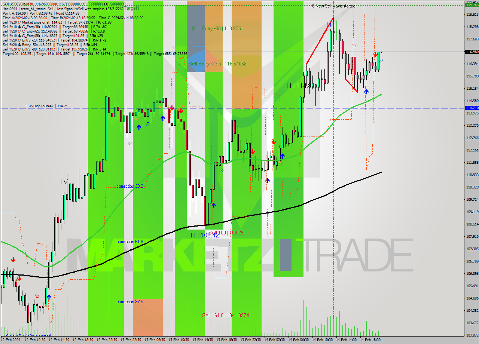The height and width of the screenshot is (344, 479).
Task: Click the 109.724 price axis value
Action: [x=472, y=200]
